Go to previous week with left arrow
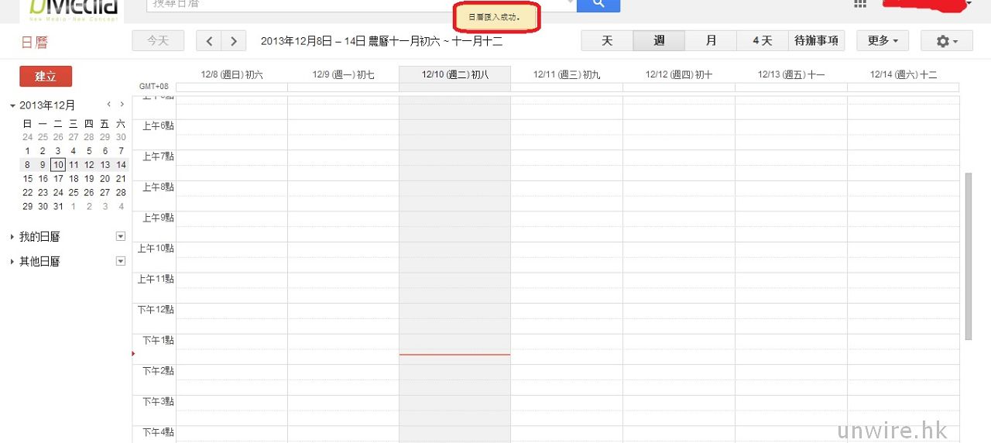Viewport: 991px width, 443px height. (x=209, y=41)
